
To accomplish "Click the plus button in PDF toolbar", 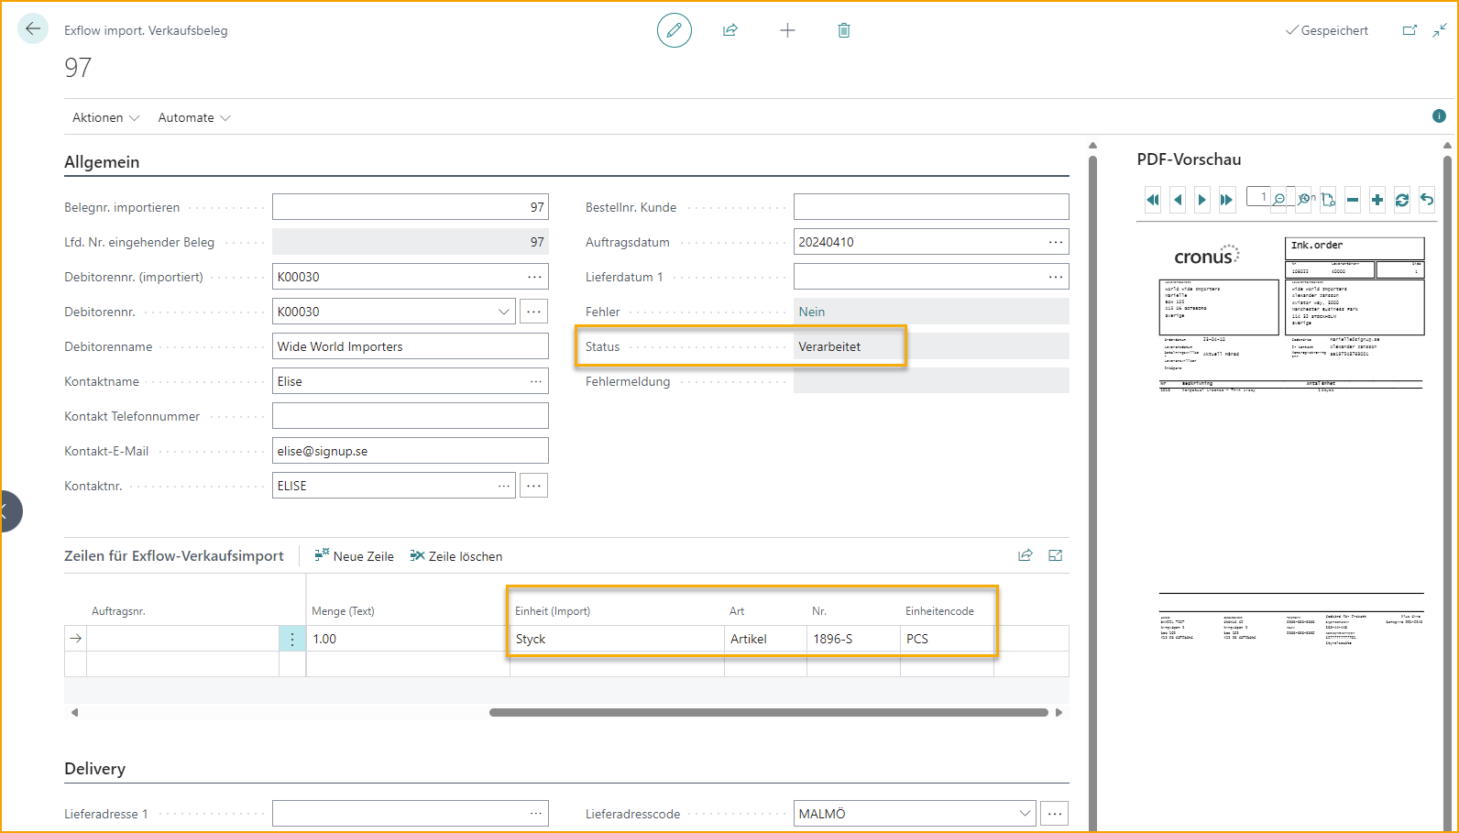I will pyautogui.click(x=1377, y=200).
